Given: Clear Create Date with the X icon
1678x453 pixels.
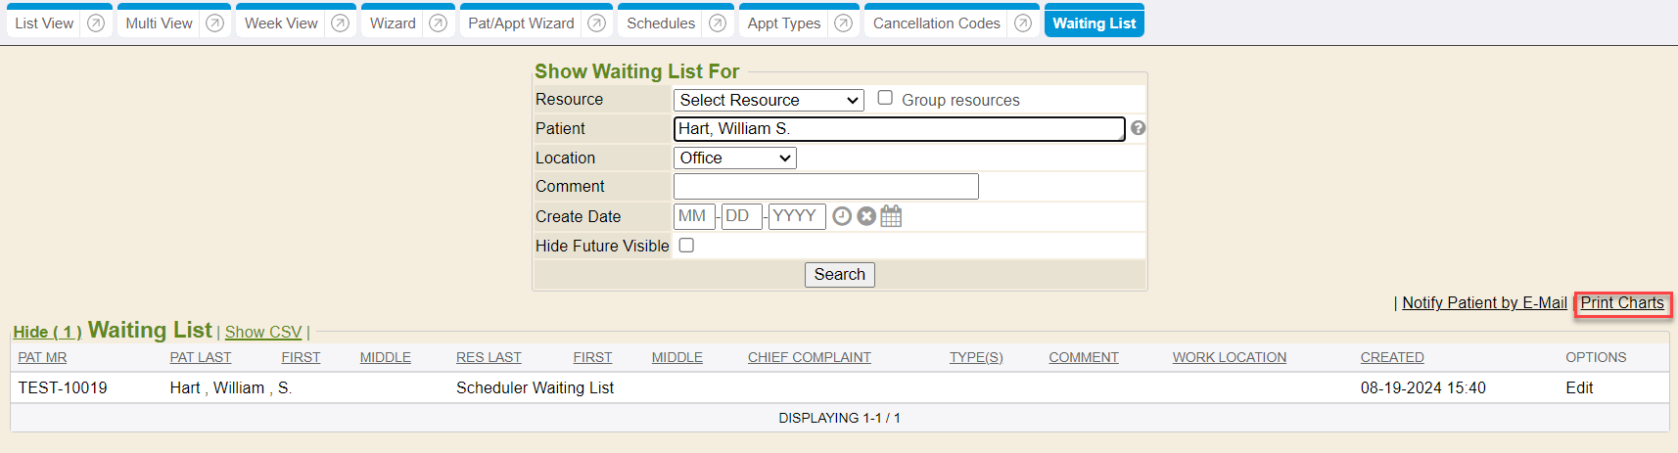Looking at the screenshot, I should 866,216.
